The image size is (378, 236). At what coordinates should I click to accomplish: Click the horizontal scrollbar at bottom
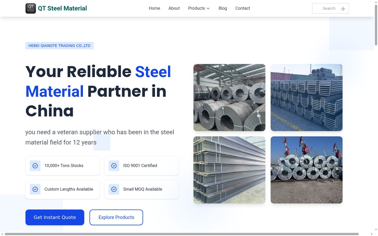182,234
